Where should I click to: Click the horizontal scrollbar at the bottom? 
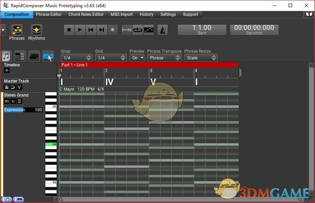click(181, 199)
